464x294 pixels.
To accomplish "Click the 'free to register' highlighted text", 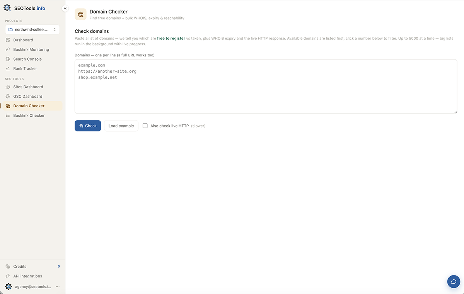I will click(171, 39).
